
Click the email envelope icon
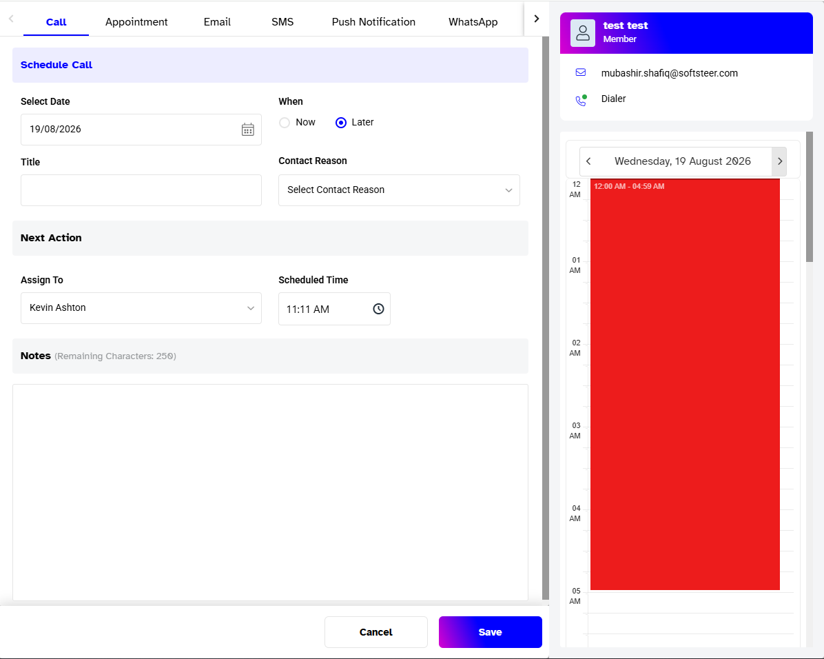[x=581, y=72]
